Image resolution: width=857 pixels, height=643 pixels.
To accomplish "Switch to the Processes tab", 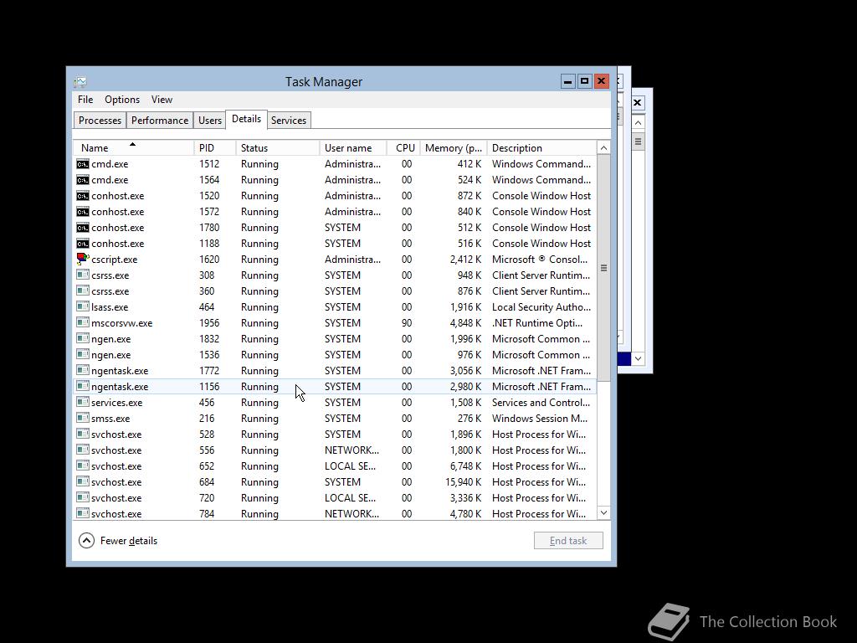I will (x=100, y=121).
